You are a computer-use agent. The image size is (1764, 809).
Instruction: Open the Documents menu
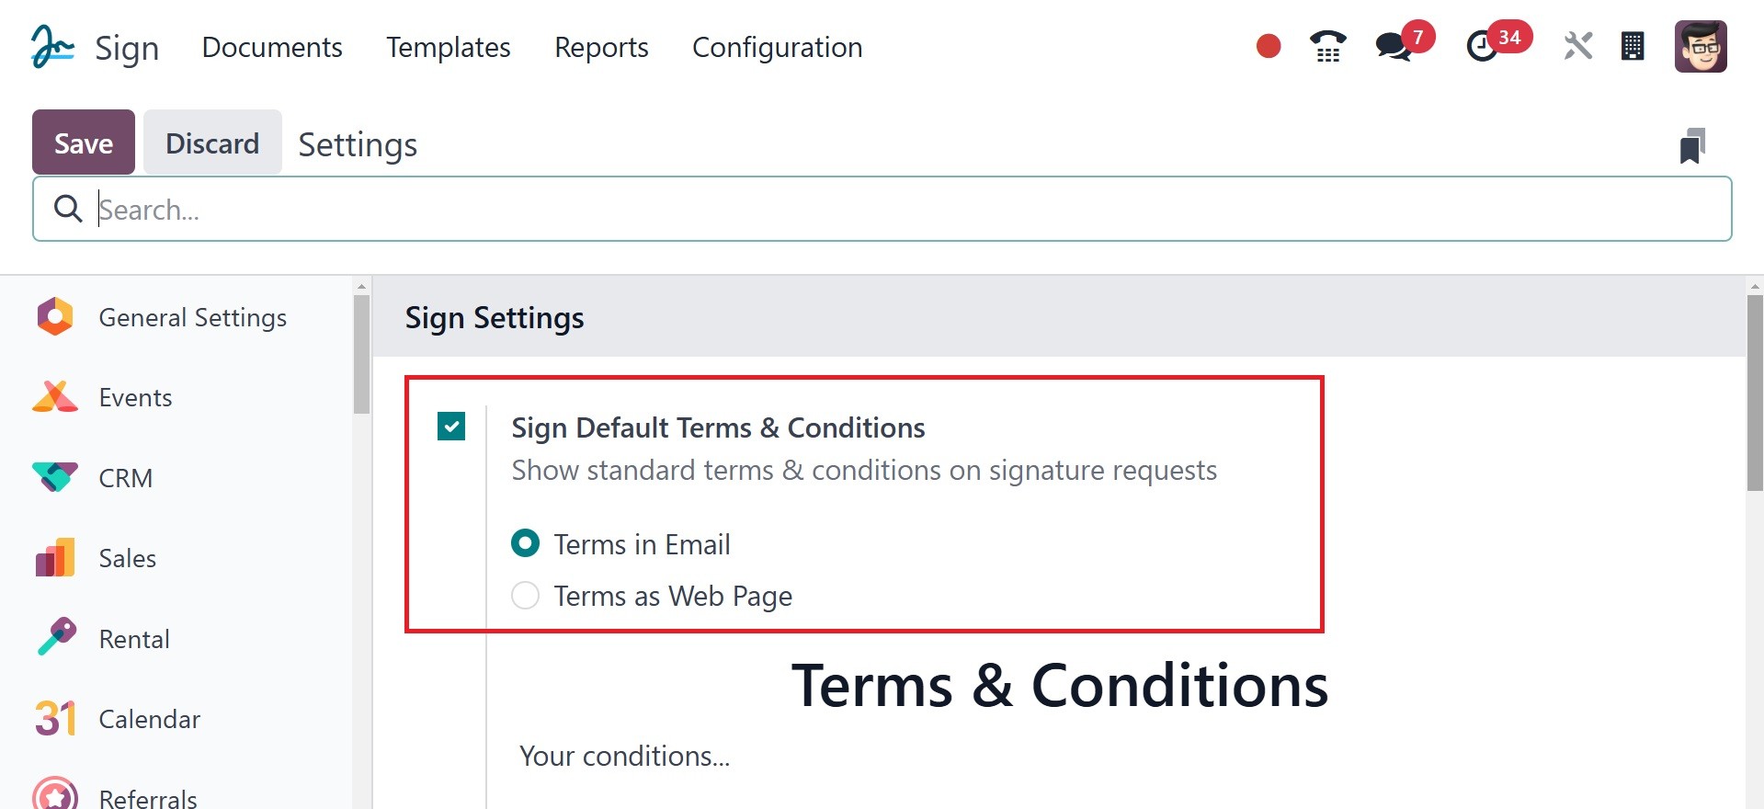point(272,47)
